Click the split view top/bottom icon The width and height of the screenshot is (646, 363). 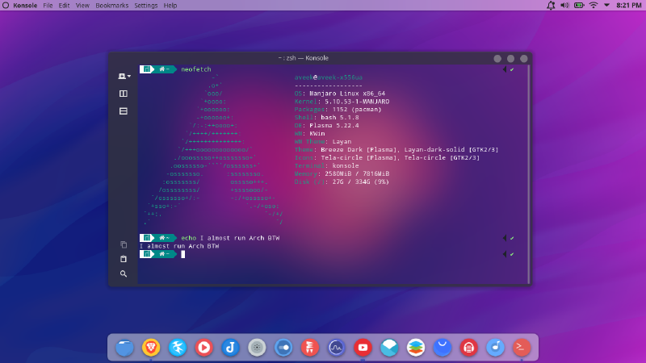(x=124, y=111)
